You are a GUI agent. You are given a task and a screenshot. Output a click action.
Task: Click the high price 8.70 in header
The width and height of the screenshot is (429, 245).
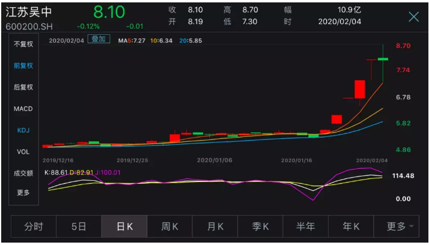coord(250,10)
